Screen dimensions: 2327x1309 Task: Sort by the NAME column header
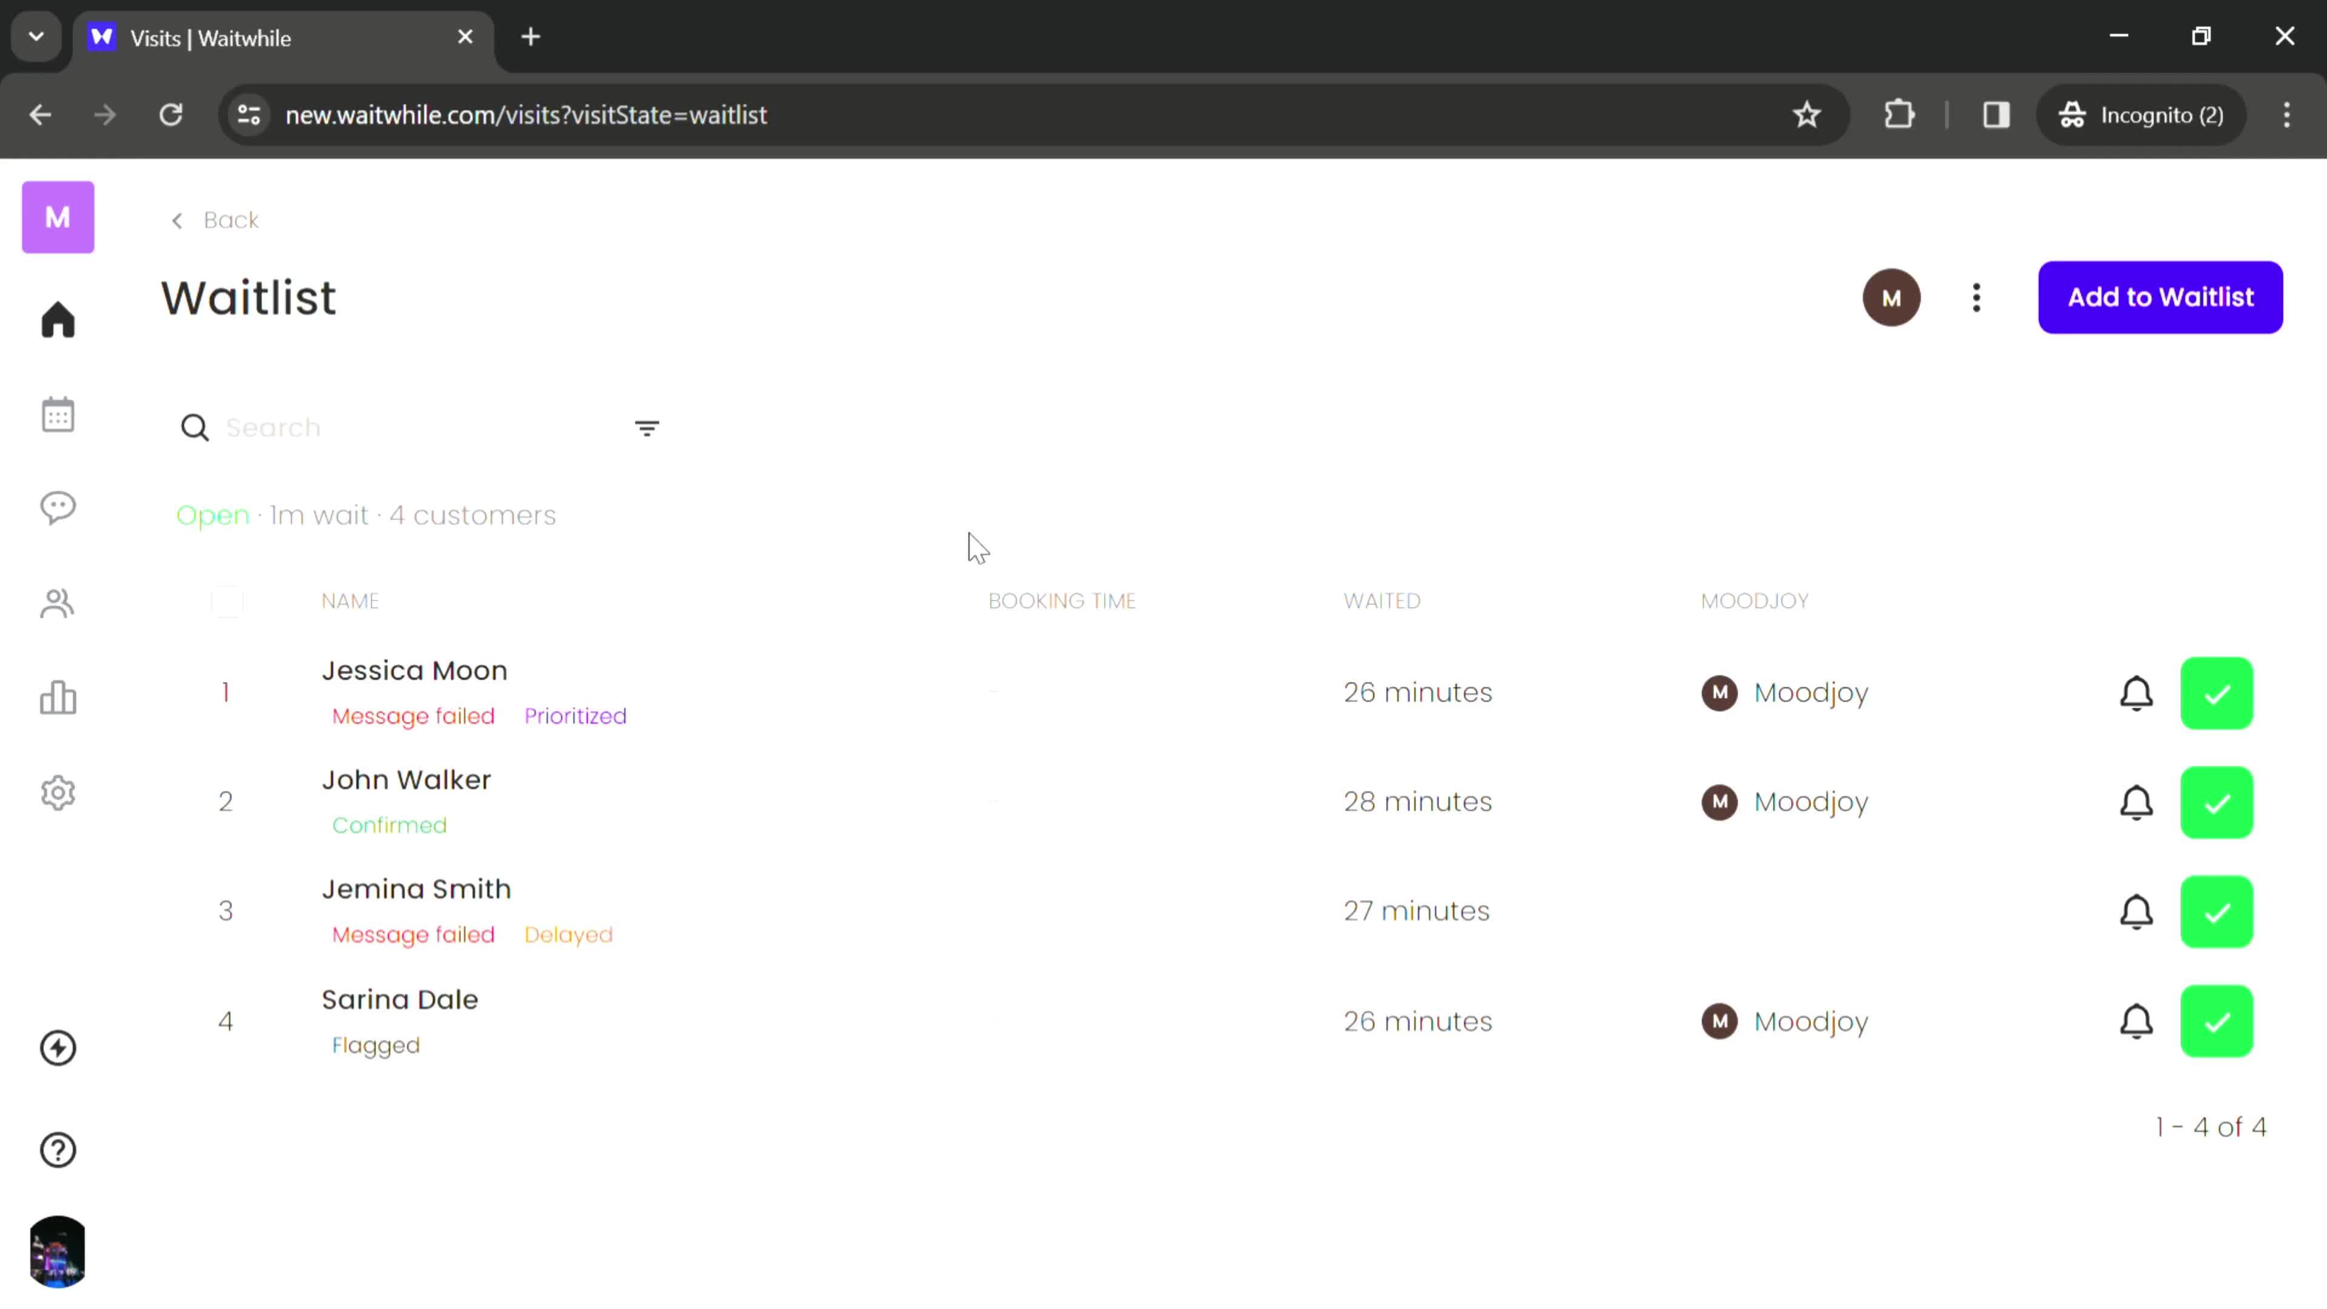350,601
